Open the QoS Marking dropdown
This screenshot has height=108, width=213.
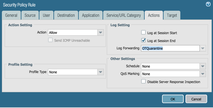(x=203, y=74)
